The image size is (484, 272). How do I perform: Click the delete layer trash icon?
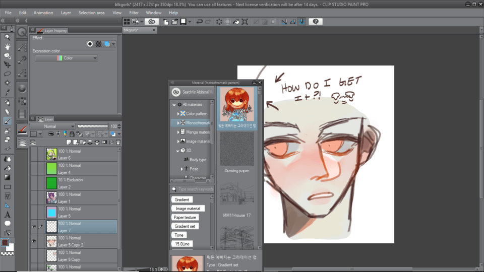(x=118, y=143)
